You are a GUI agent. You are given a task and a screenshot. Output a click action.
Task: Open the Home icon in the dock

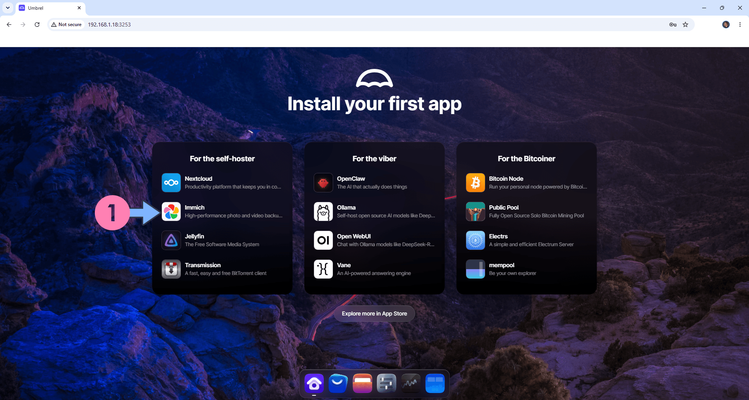[x=314, y=383]
